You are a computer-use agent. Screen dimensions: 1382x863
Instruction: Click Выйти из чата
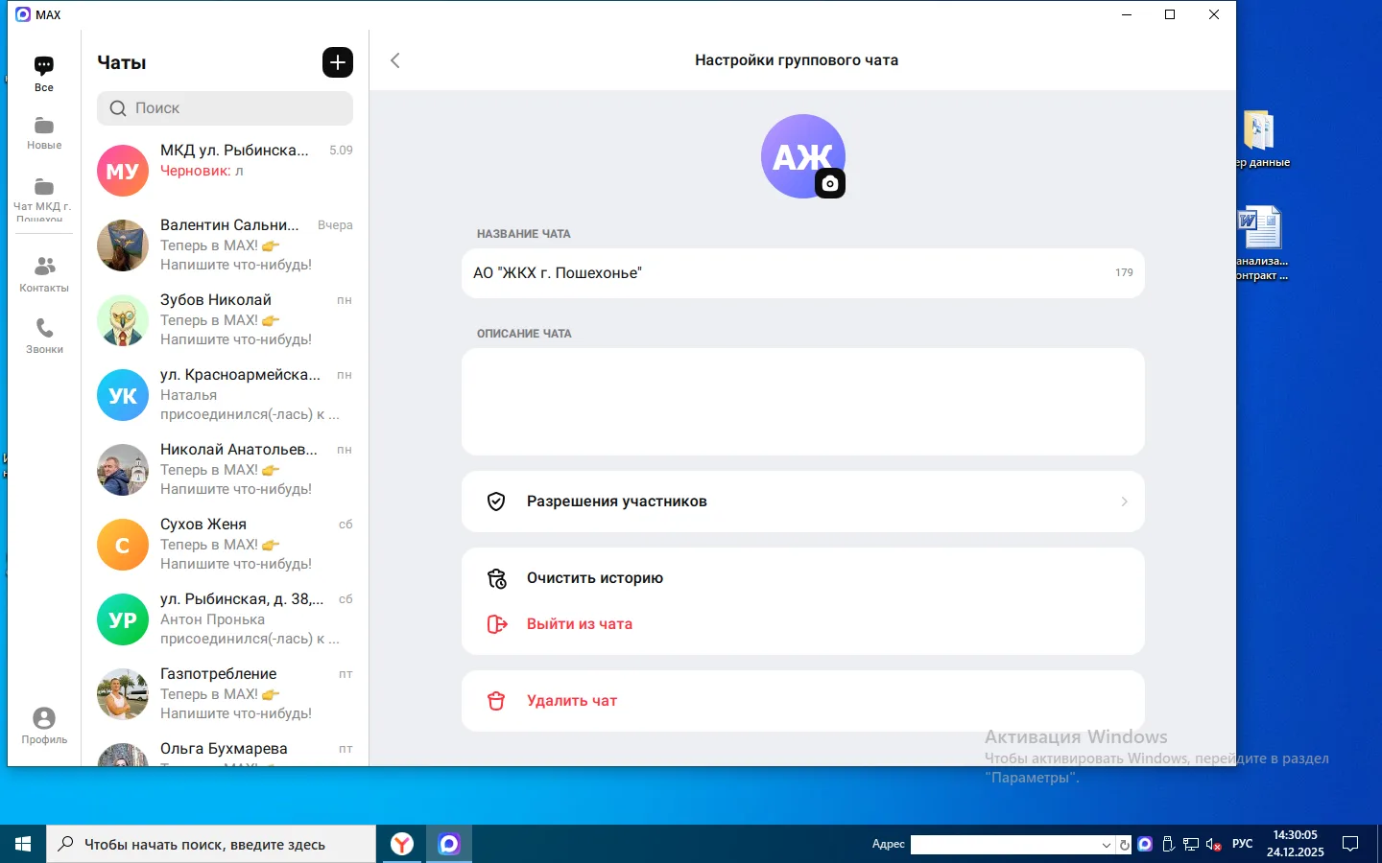[579, 624]
